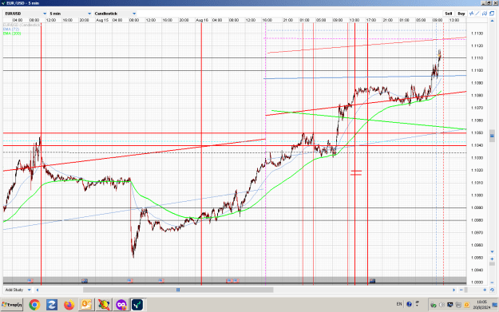The width and height of the screenshot is (499, 312).
Task: Select the draw trend line tool
Action: click(477, 14)
